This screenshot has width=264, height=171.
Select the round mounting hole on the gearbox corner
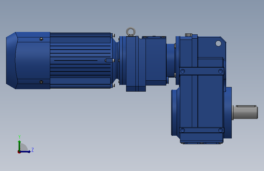click(x=218, y=44)
